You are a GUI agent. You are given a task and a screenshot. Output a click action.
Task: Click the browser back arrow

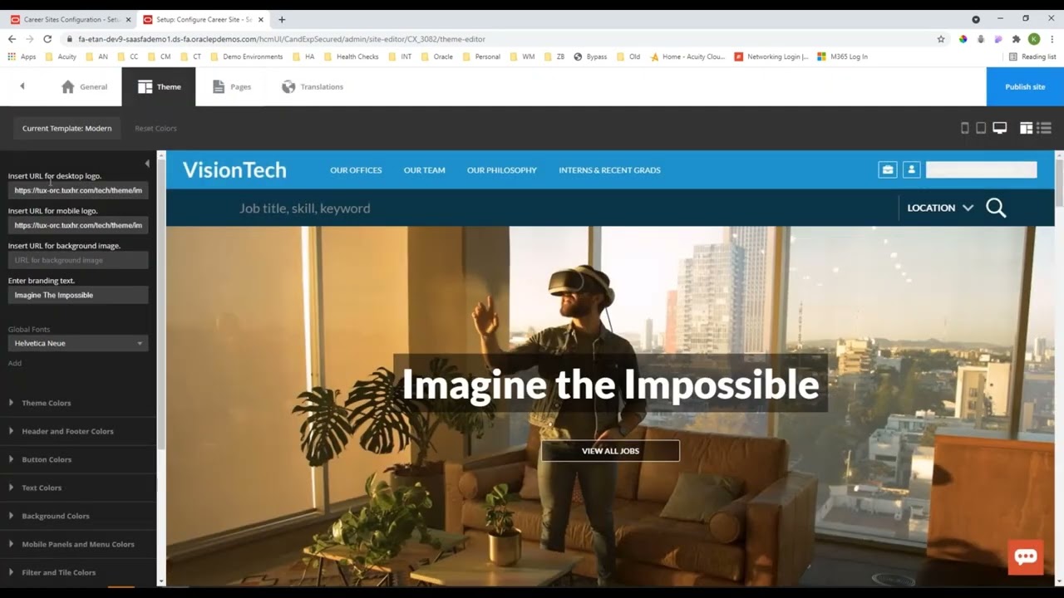click(x=12, y=39)
